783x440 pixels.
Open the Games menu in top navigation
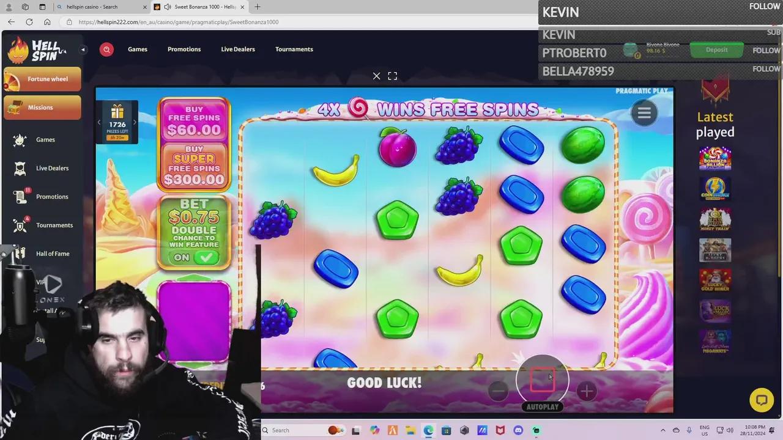(138, 49)
